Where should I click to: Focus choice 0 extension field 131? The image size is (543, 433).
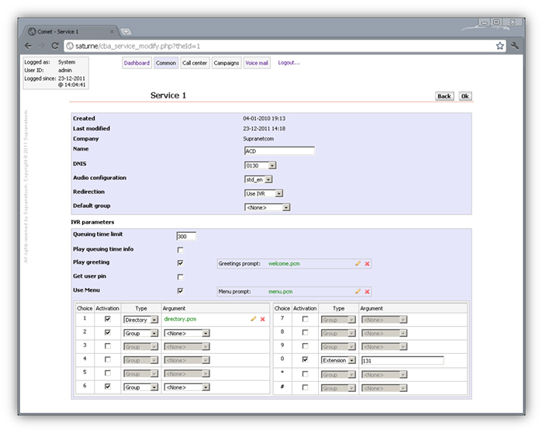pos(403,361)
